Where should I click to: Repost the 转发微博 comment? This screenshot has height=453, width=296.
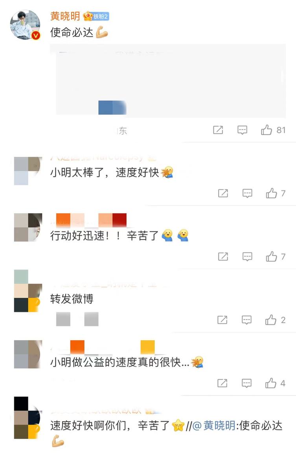[x=222, y=319]
